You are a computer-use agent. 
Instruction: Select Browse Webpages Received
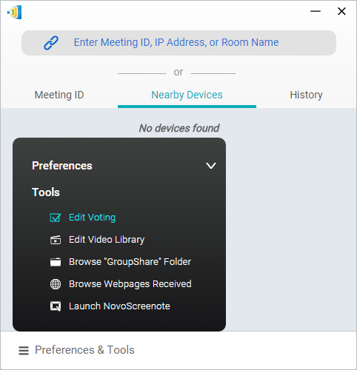pos(130,284)
